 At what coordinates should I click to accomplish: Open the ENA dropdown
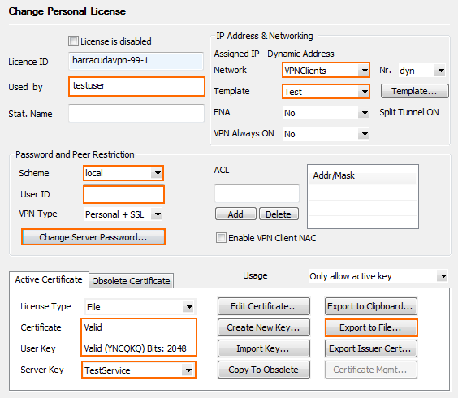(326, 113)
